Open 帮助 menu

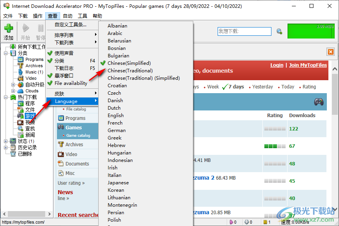(x=97, y=16)
